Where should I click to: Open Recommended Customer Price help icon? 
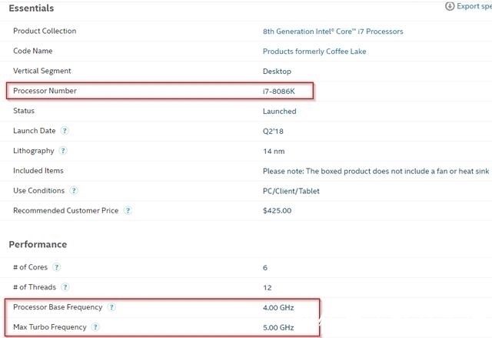[x=128, y=210]
